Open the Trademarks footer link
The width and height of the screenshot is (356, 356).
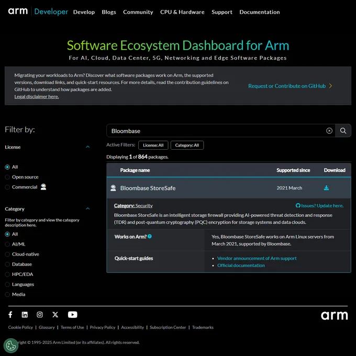point(203,327)
